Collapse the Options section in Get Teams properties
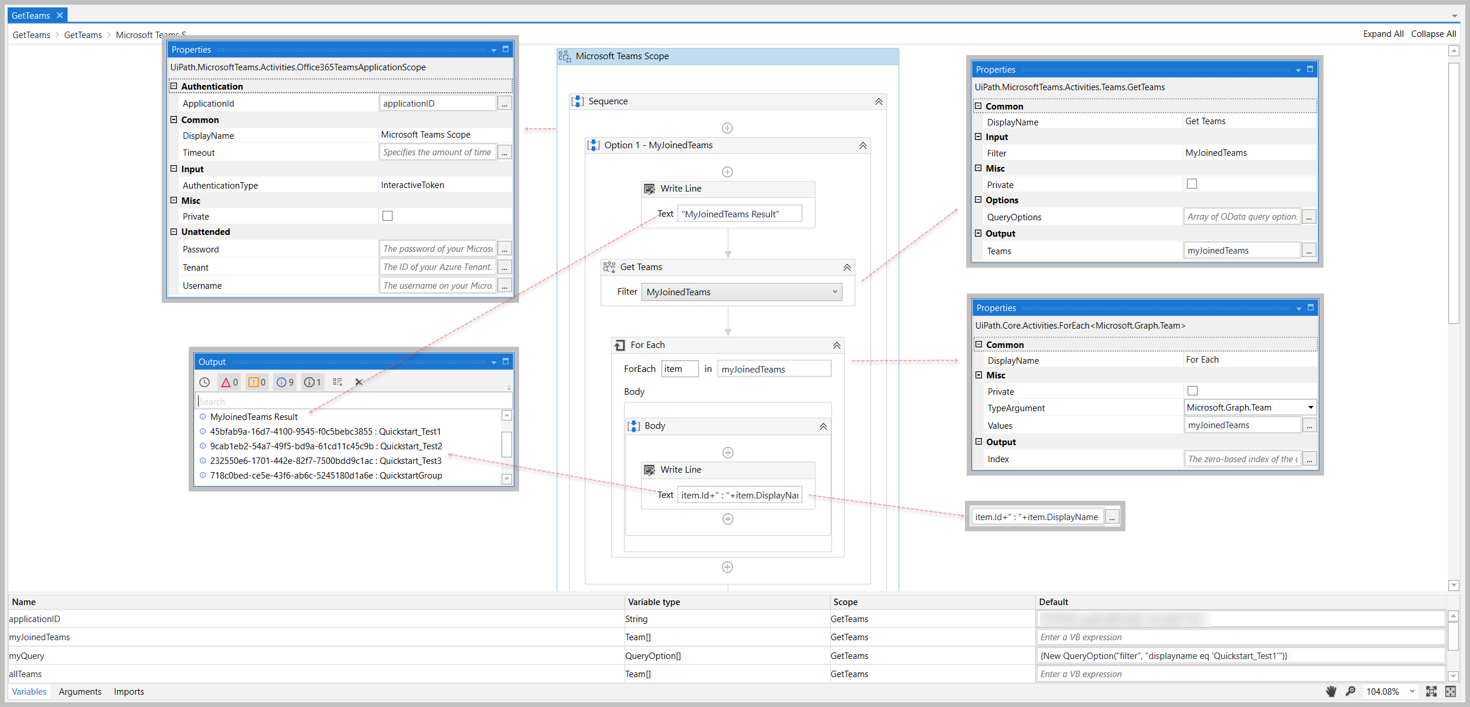Image resolution: width=1470 pixels, height=707 pixels. 978,200
